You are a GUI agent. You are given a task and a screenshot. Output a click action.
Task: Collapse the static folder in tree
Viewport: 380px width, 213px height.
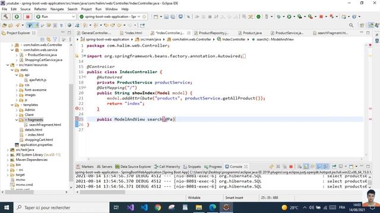[x=12, y=70]
